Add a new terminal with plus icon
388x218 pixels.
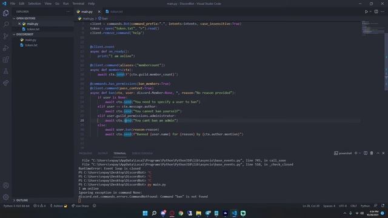[x=356, y=153]
